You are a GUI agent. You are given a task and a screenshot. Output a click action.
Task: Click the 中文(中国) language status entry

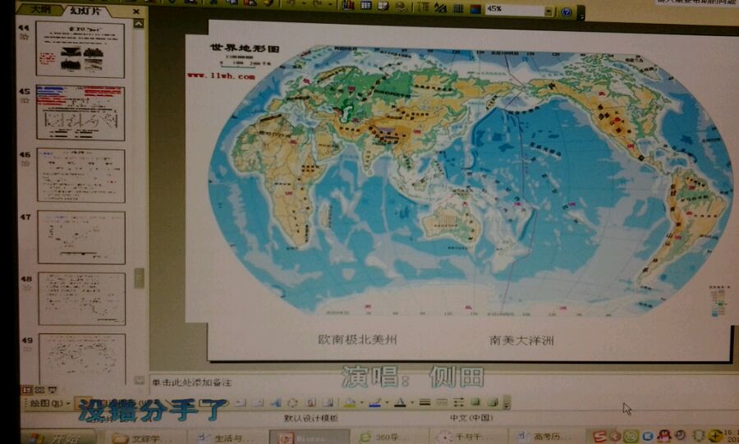[471, 418]
